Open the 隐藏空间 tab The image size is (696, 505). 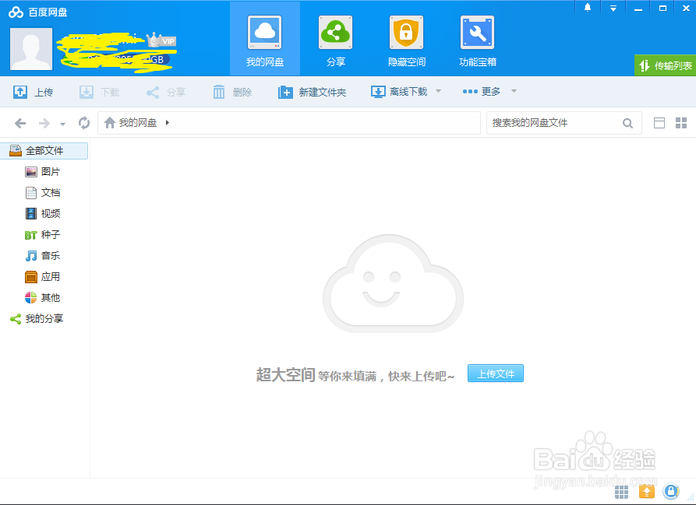click(407, 40)
